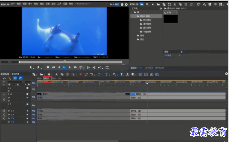Click the Create Title T icon
This screenshot has width=229, height=142.
[122, 74]
